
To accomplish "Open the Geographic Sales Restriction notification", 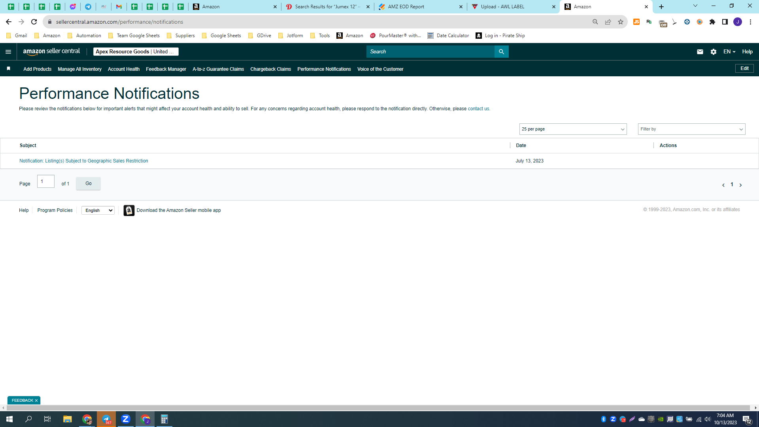I will pyautogui.click(x=84, y=161).
